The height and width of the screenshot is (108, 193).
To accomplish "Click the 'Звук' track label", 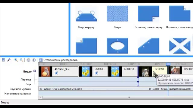I will click(x=29, y=84).
